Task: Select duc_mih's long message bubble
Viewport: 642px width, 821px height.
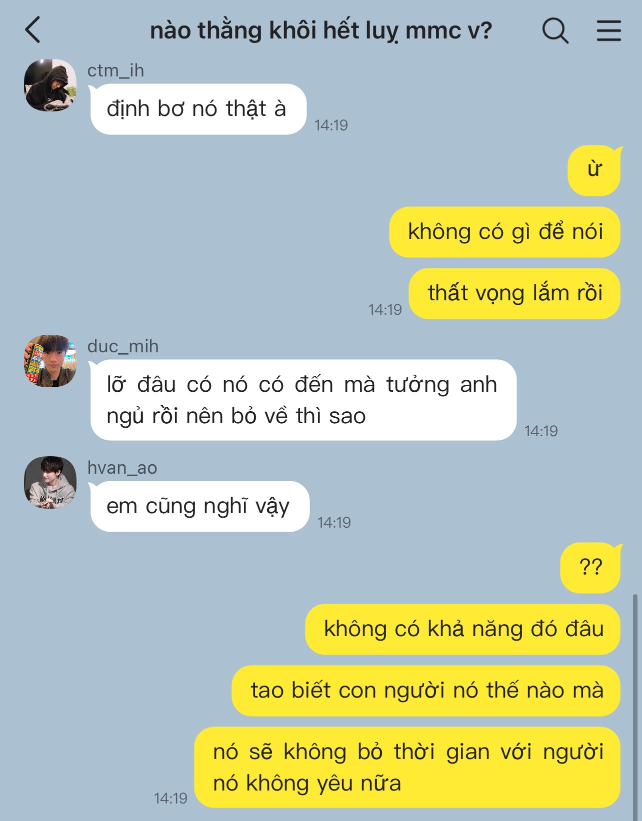Action: click(x=303, y=400)
